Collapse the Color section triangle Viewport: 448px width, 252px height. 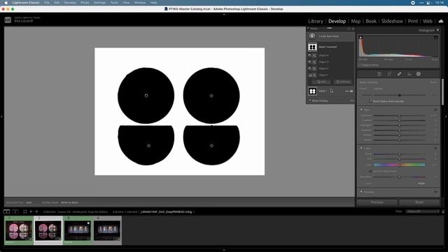click(x=361, y=148)
